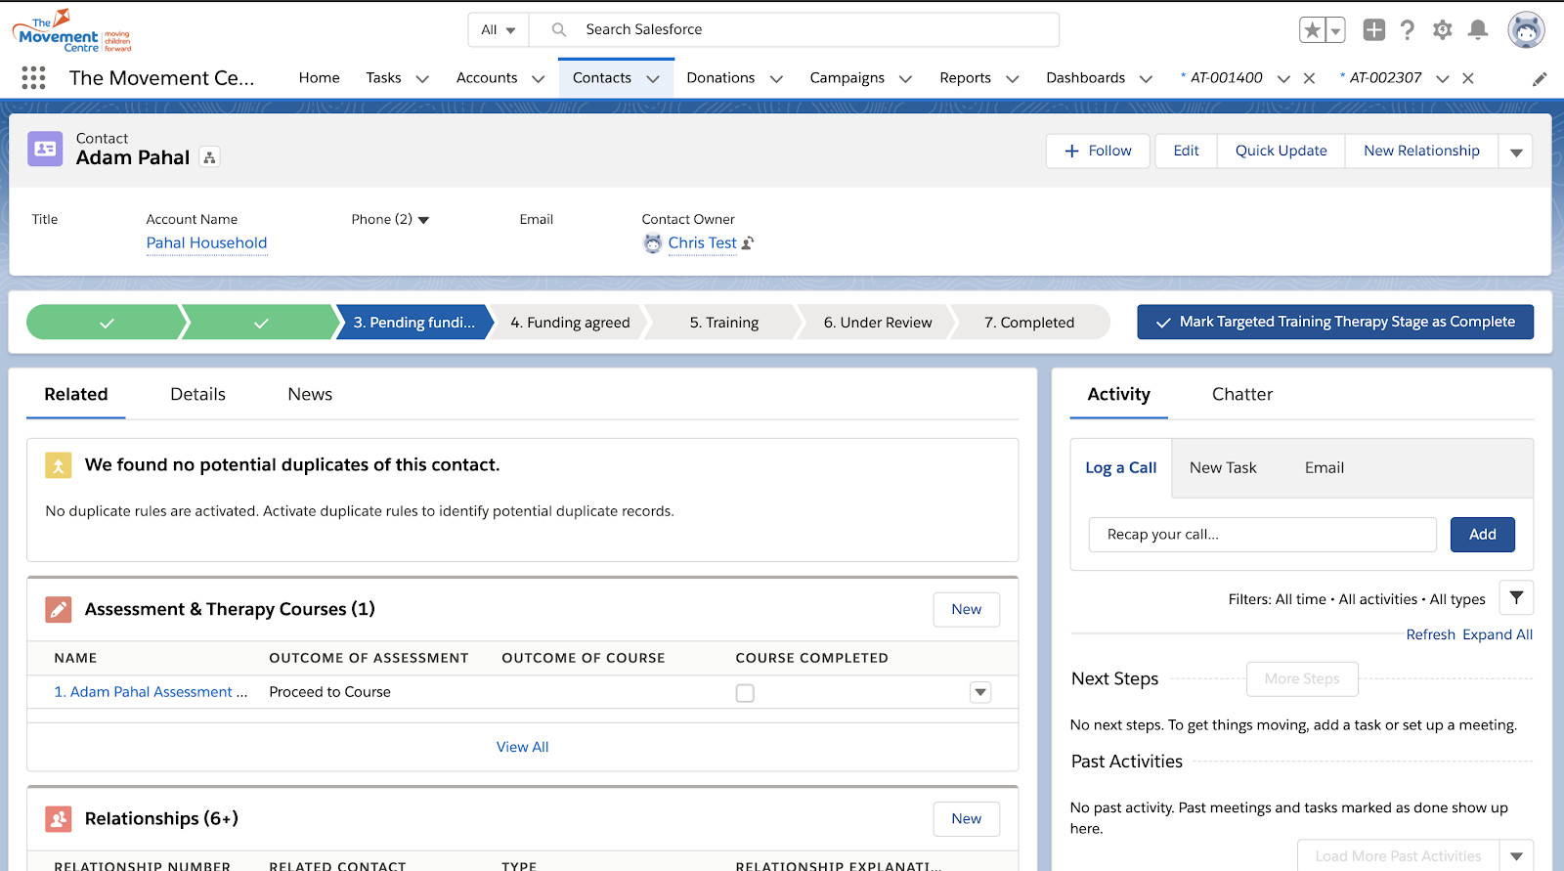Image resolution: width=1564 pixels, height=871 pixels.
Task: Click the pencil icon to edit navigation
Action: pyautogui.click(x=1540, y=79)
